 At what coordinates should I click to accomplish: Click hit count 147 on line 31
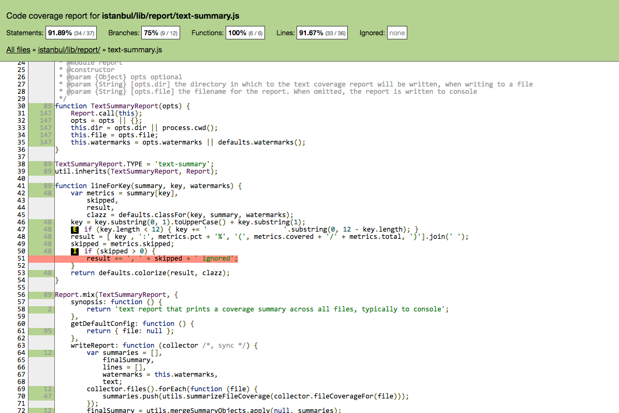(x=46, y=113)
